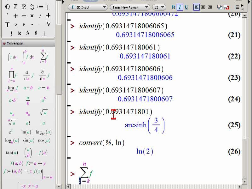Collapse the Expression palette
The image size is (252, 189).
pos(4,43)
